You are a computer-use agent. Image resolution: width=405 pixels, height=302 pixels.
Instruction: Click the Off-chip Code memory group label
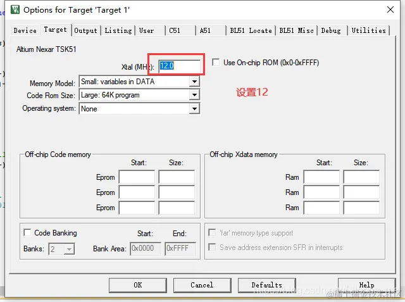[x=58, y=154]
